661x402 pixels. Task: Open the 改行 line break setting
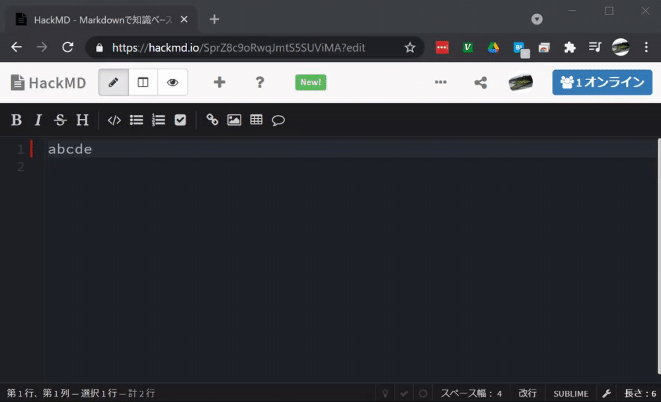[527, 393]
